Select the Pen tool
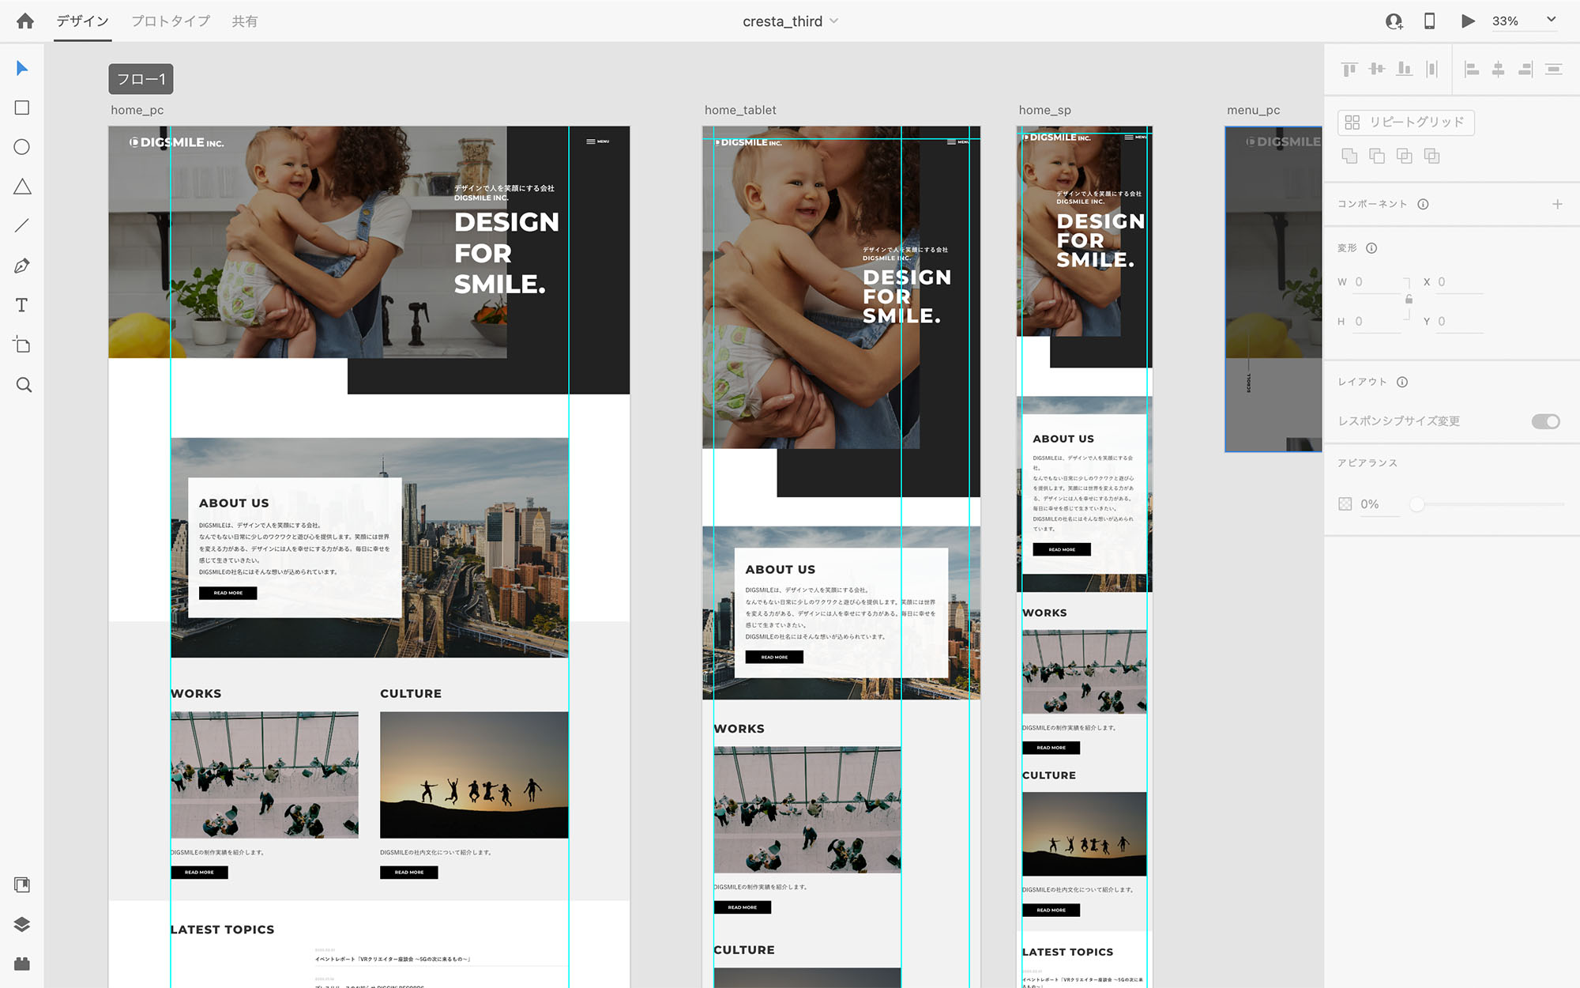Image resolution: width=1580 pixels, height=988 pixels. pyautogui.click(x=22, y=266)
